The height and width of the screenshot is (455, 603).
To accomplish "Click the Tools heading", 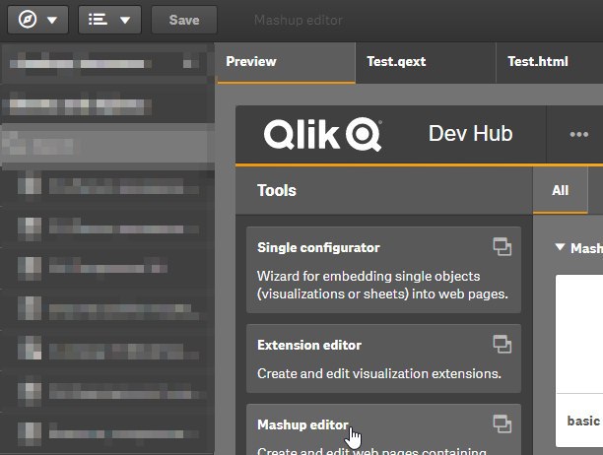I will pos(277,191).
